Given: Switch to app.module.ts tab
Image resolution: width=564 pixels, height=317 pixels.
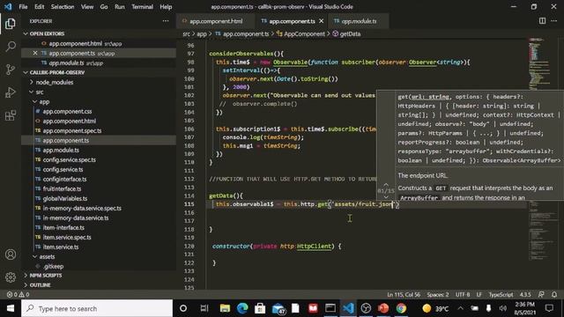Looking at the screenshot, I should [359, 21].
